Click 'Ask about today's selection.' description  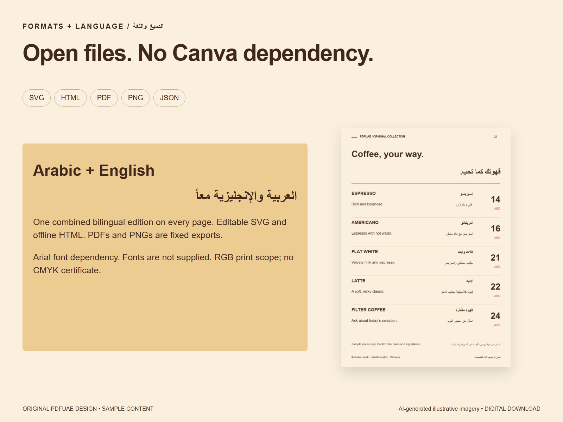pos(374,321)
